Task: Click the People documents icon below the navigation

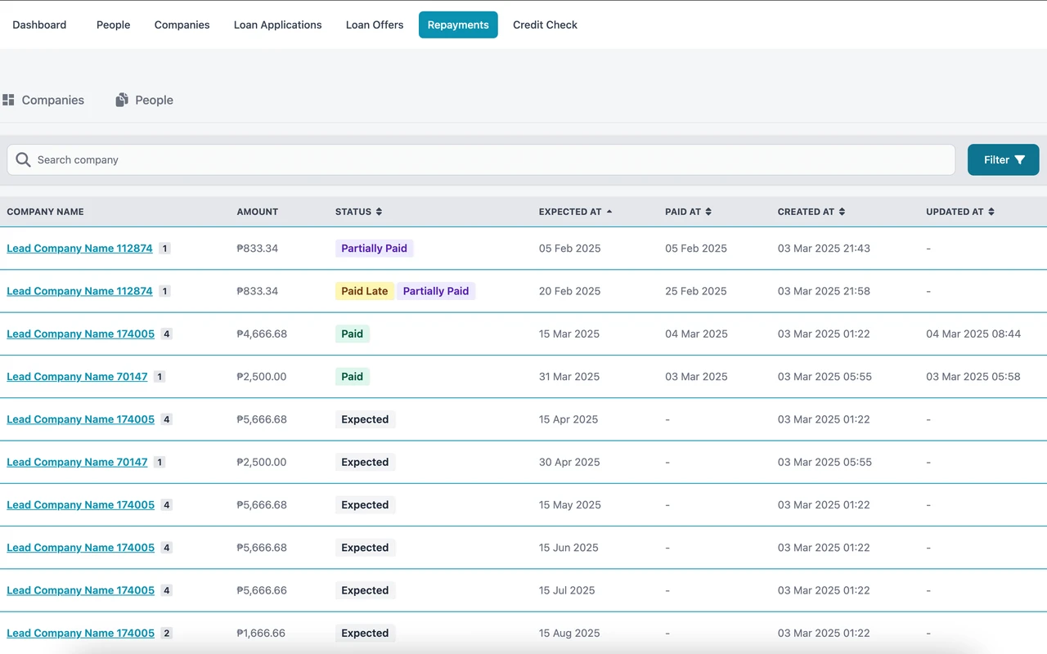Action: tap(122, 100)
